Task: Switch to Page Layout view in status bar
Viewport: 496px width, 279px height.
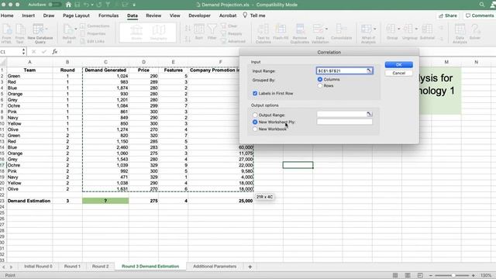Action: tap(408, 275)
